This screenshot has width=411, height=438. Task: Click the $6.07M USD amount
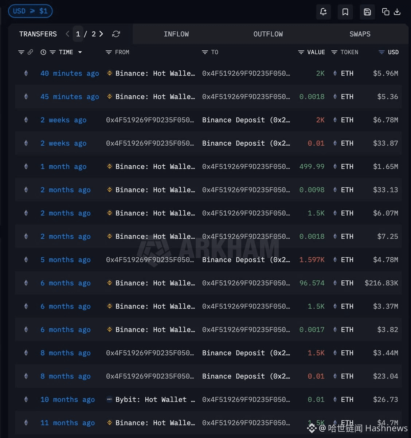click(385, 213)
